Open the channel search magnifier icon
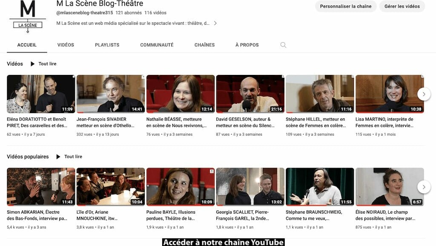 [x=283, y=45]
